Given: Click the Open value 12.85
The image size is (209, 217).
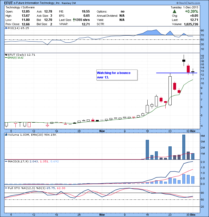Looking at the screenshot, I should 26,12.
